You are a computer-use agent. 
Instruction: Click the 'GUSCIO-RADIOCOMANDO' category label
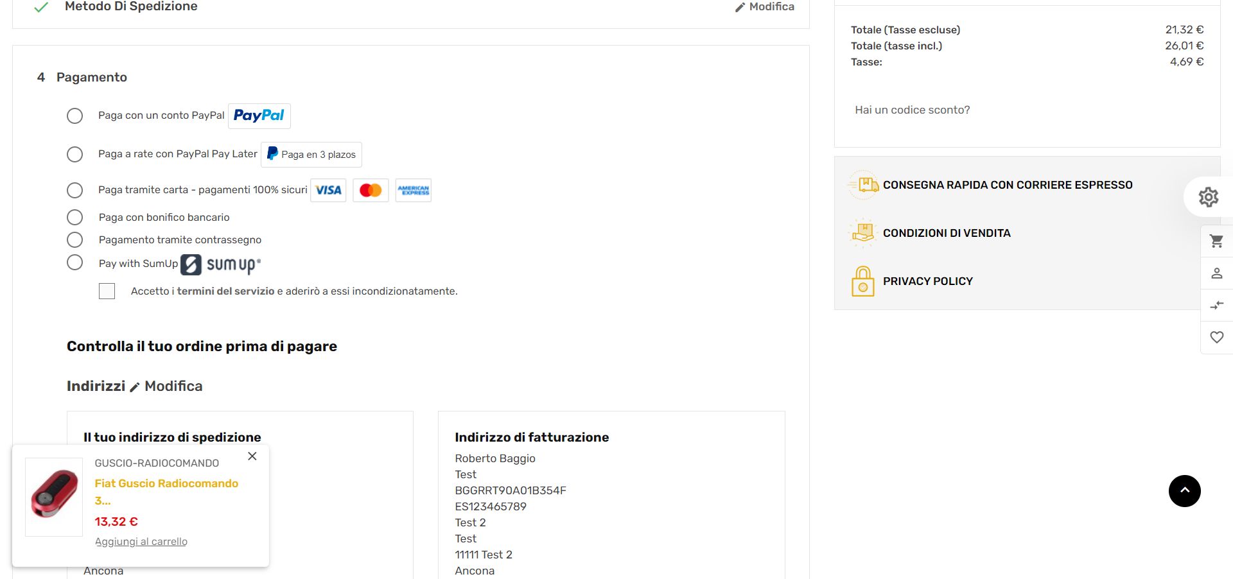157,463
